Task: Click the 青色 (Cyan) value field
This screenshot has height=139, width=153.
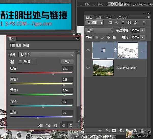Action: point(68,102)
